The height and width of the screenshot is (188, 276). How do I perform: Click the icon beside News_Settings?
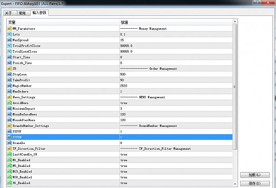point(10,97)
